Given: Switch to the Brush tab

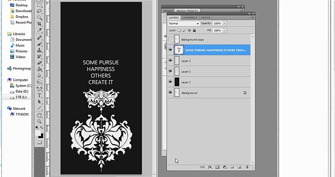Looking at the screenshot, I should (168, 11).
